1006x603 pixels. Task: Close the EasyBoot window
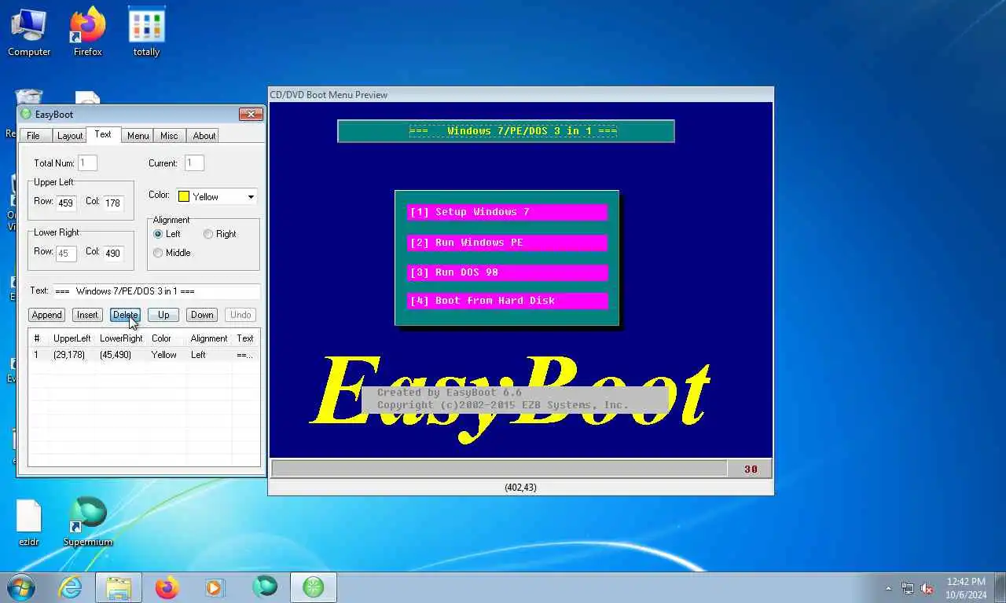coord(251,115)
